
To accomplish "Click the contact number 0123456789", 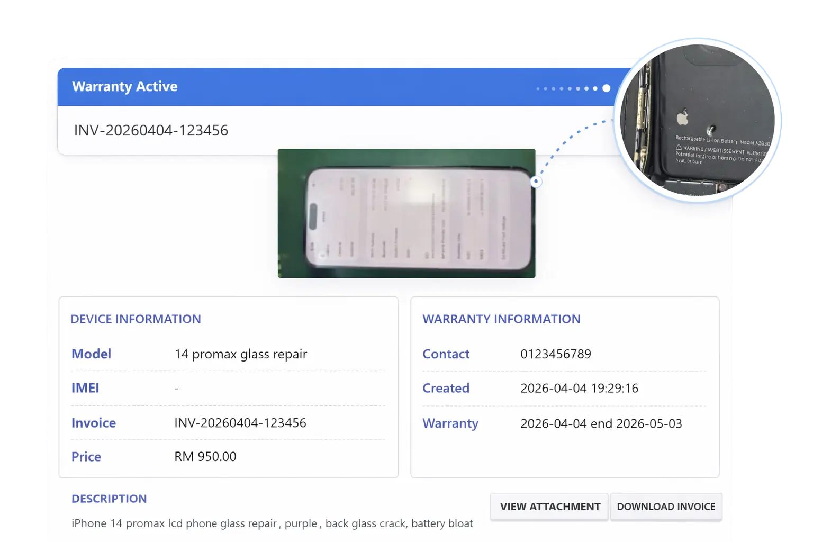I will click(556, 354).
